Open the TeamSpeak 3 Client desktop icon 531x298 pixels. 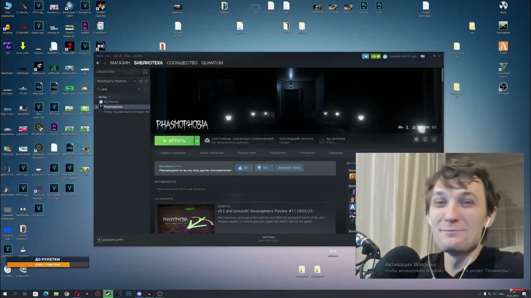70,9
